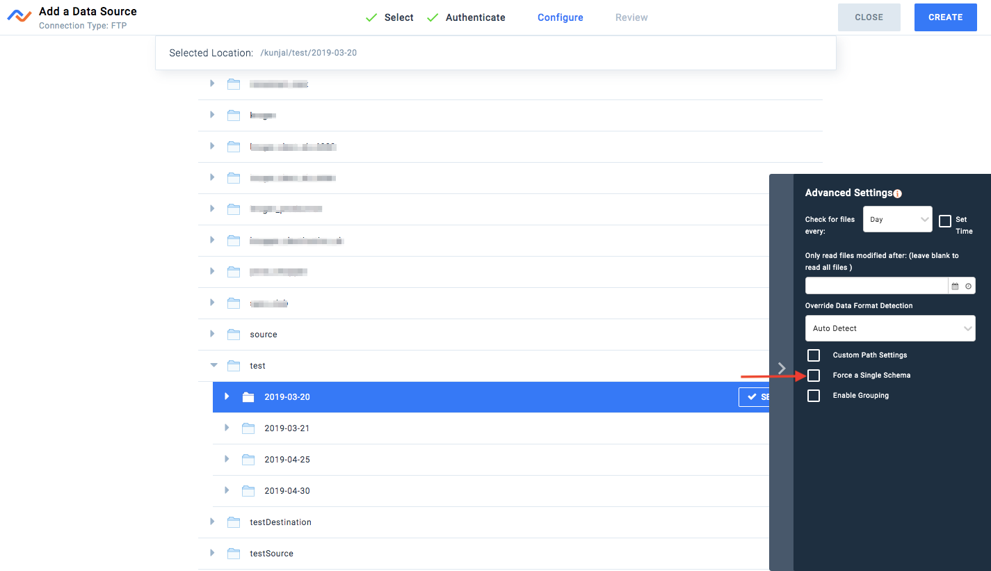
Task: Click the folder icon beside source
Action: coord(234,335)
